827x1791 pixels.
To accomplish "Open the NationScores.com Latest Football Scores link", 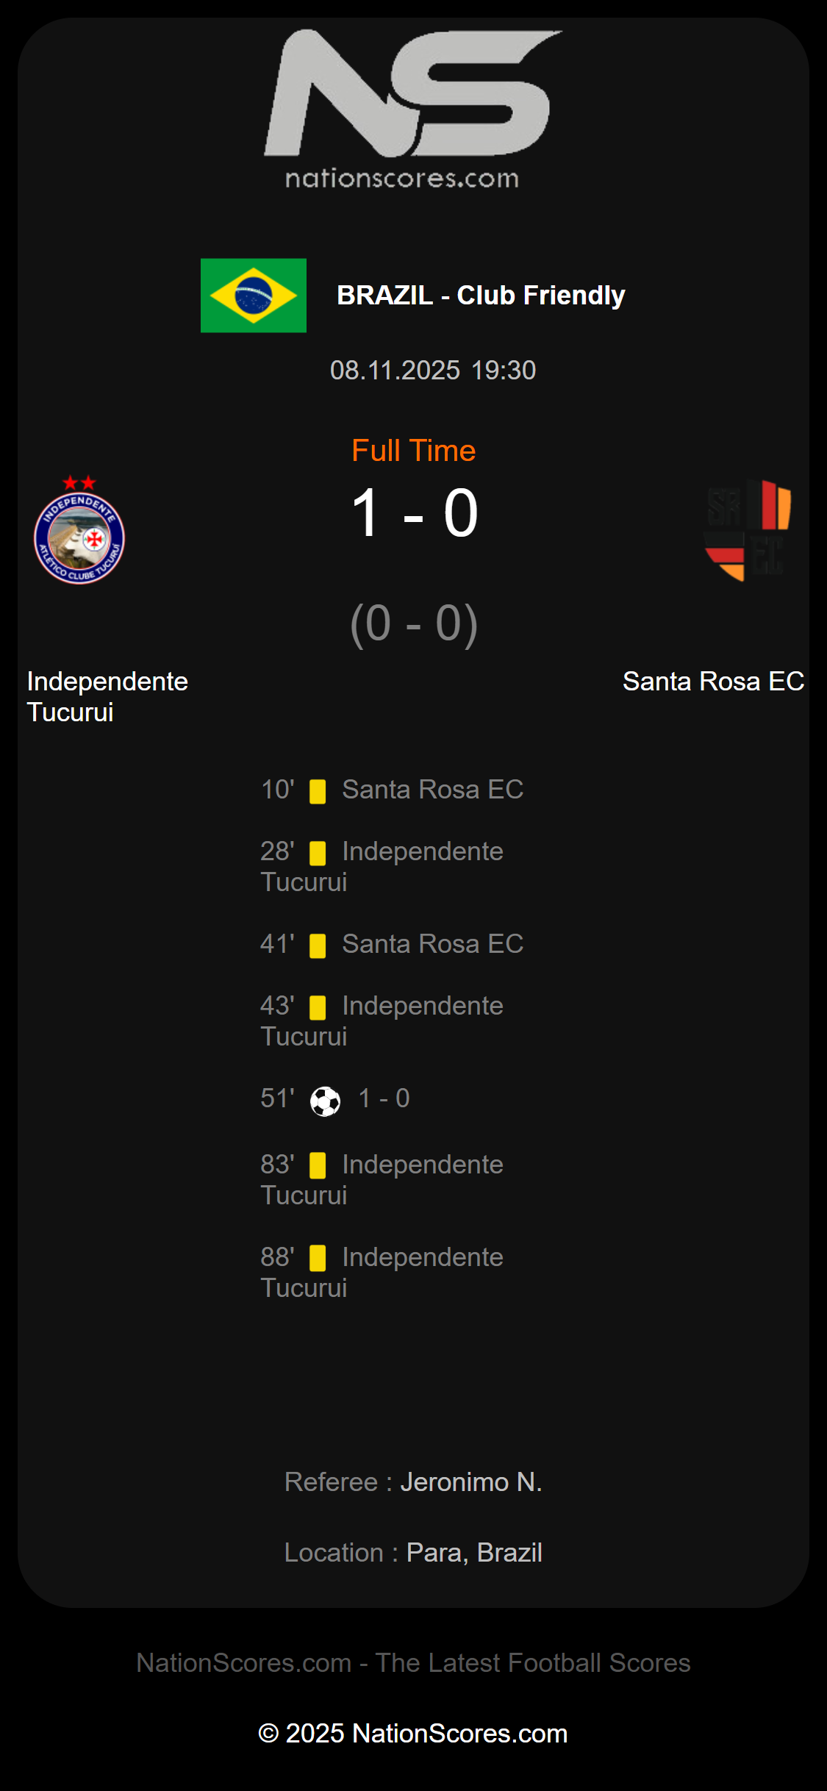I will [x=413, y=1663].
